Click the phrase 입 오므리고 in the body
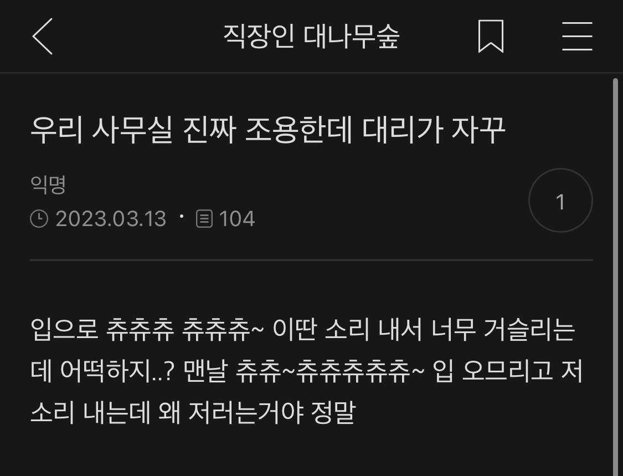 pos(492,371)
